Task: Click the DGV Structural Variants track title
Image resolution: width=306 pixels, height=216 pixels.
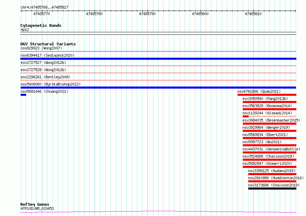Action: pyautogui.click(x=48, y=44)
